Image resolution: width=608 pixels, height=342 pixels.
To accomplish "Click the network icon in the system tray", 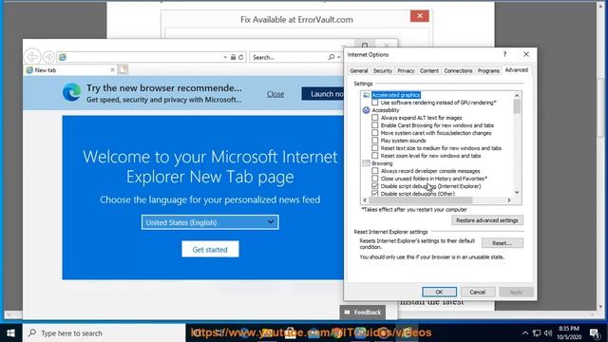I will [x=537, y=332].
